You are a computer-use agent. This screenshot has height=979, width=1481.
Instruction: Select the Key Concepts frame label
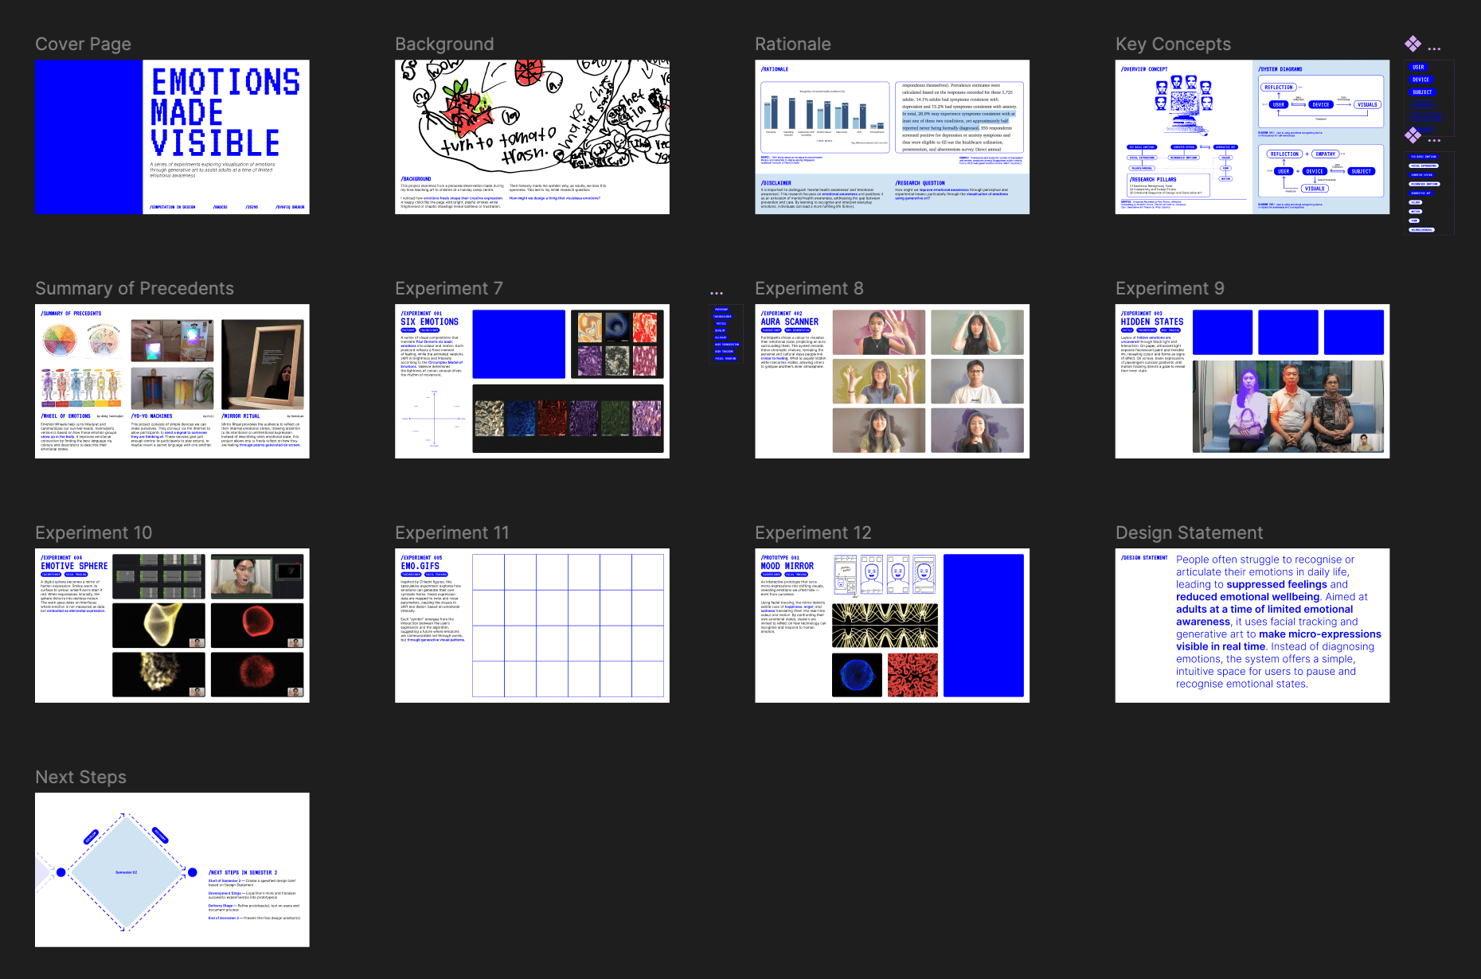pos(1173,45)
